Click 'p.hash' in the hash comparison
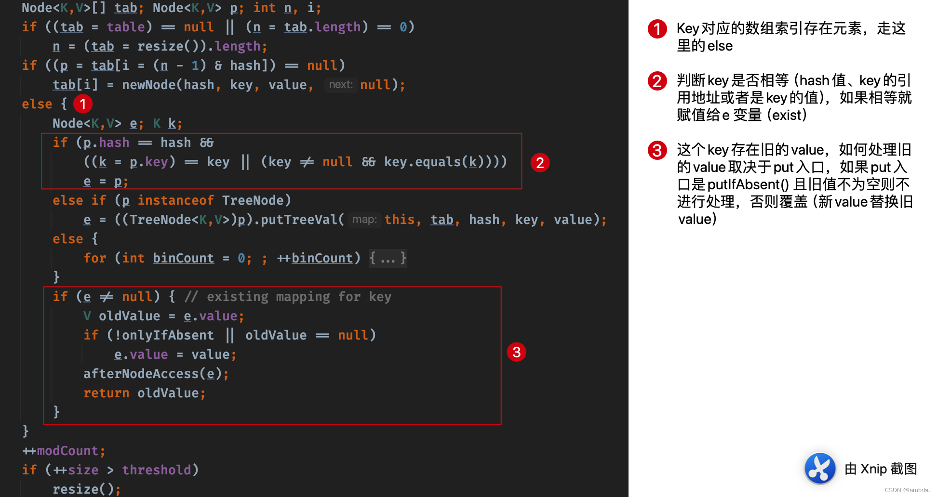 tap(107, 143)
